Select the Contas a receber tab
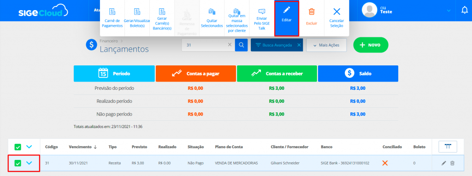 point(277,73)
